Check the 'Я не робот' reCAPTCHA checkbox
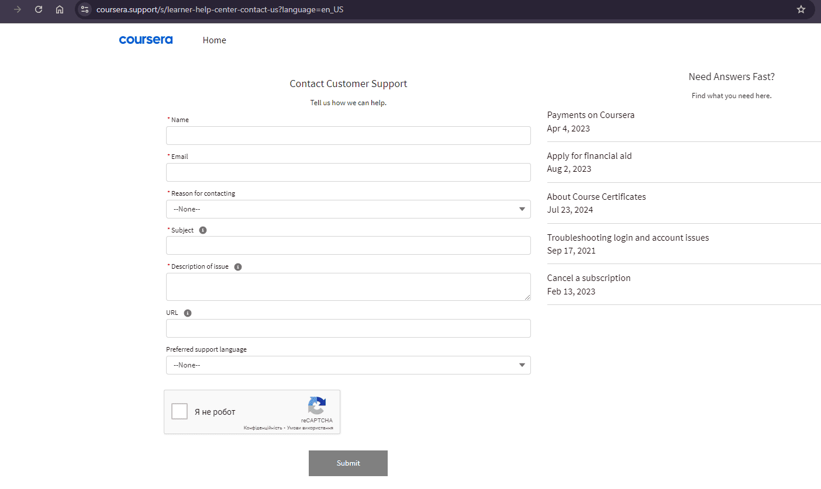This screenshot has height=489, width=821. 180,411
